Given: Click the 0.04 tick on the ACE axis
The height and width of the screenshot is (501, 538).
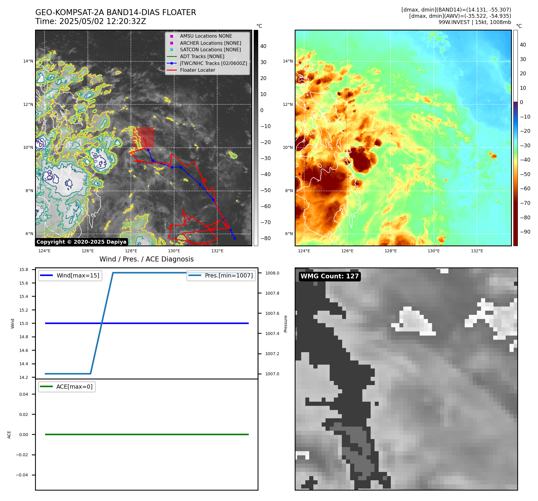Looking at the screenshot, I should [x=24, y=394].
